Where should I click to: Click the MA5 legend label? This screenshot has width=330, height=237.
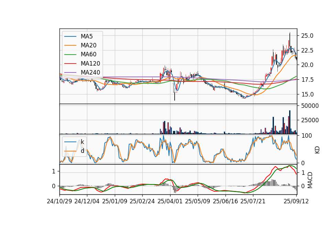pos(87,36)
